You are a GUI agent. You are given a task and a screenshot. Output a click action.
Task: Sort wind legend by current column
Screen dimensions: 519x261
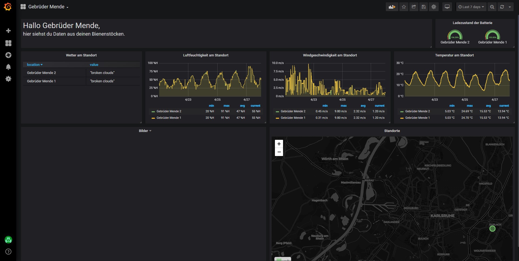point(380,106)
